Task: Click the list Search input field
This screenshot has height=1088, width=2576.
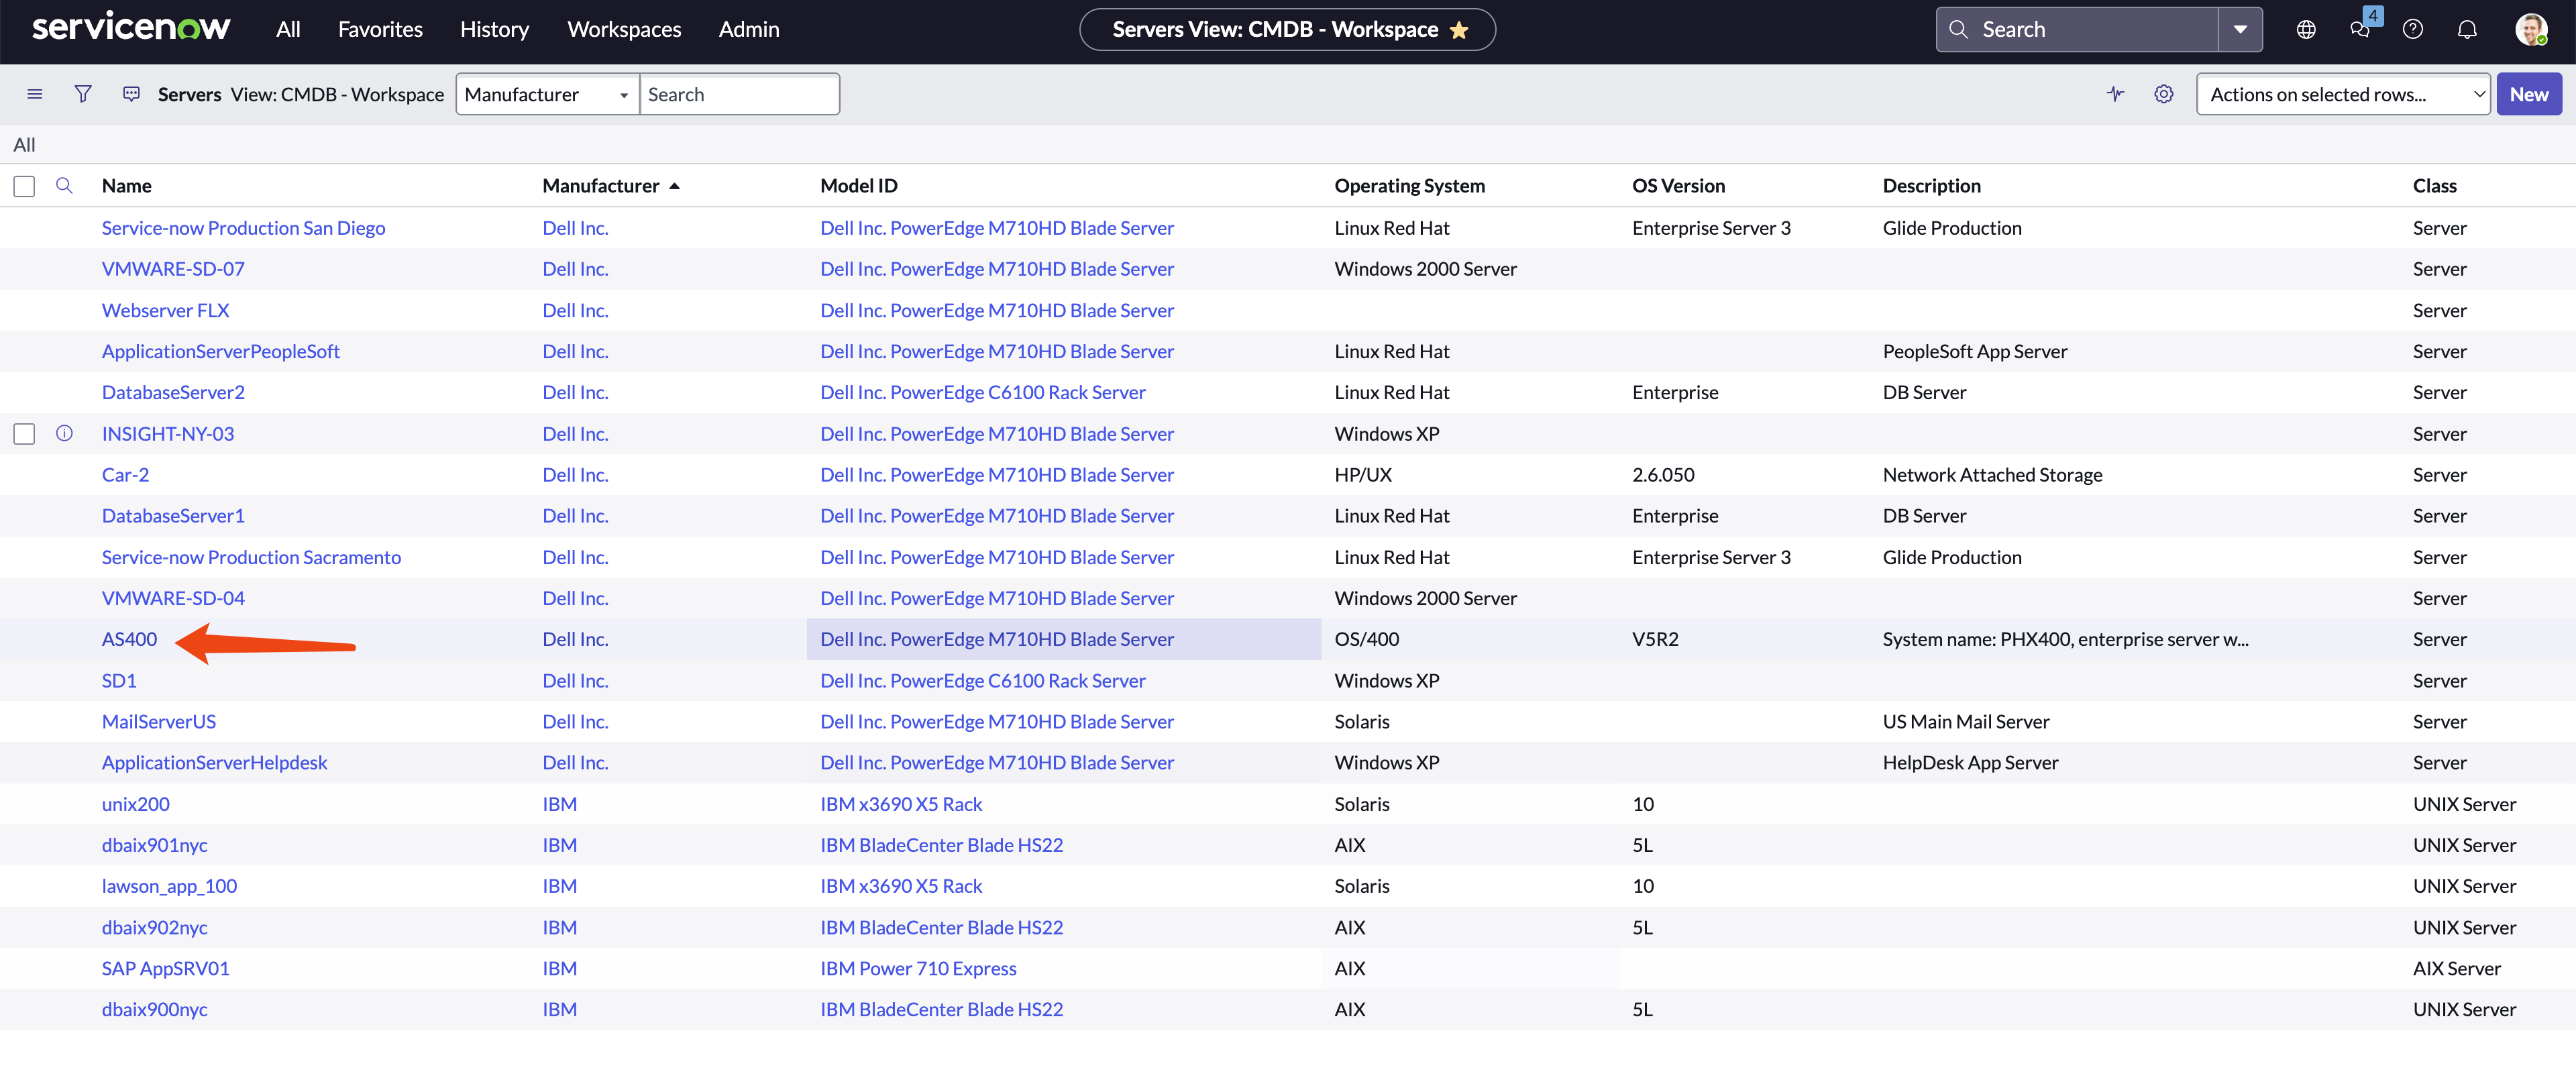Action: (738, 94)
